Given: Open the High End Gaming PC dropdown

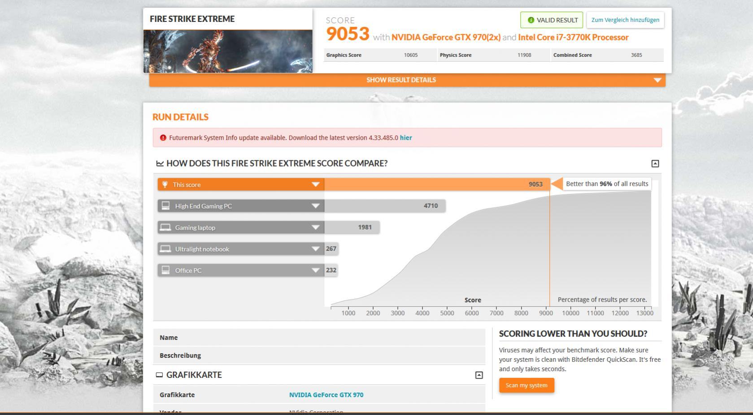Looking at the screenshot, I should point(315,206).
